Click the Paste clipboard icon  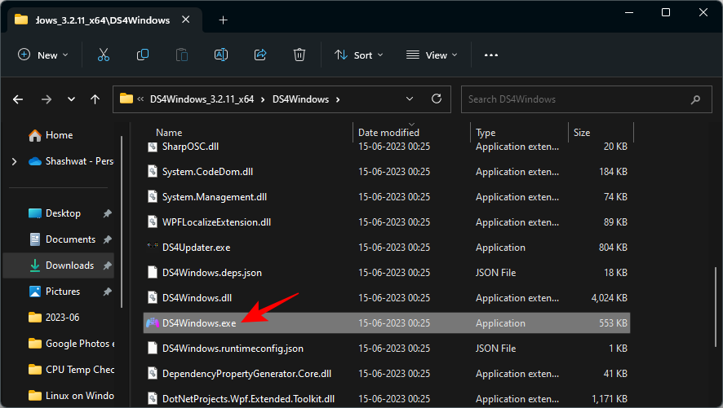pyautogui.click(x=182, y=55)
